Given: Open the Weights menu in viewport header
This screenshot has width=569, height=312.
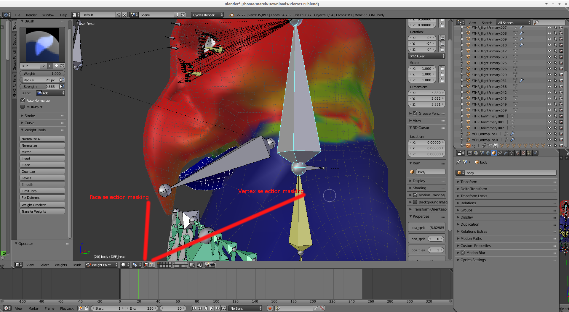Looking at the screenshot, I should pos(61,265).
